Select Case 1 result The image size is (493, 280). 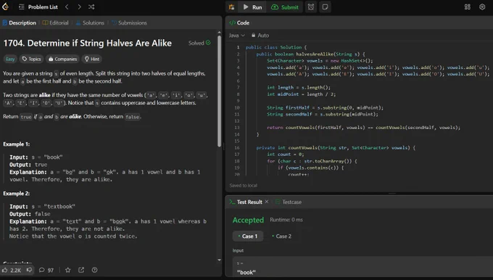click(248, 236)
